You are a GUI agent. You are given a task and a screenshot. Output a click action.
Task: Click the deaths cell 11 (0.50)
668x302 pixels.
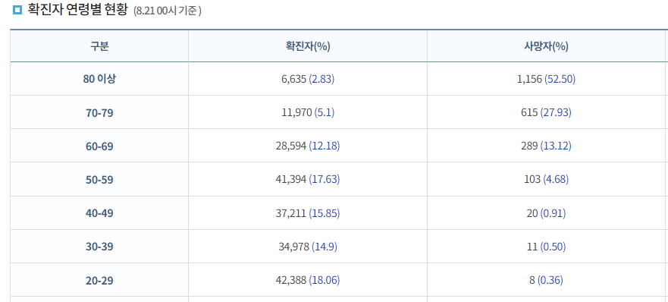click(546, 247)
